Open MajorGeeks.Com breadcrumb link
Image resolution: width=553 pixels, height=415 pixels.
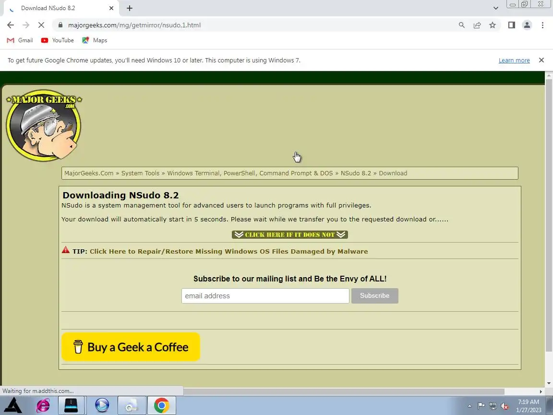[x=89, y=173]
